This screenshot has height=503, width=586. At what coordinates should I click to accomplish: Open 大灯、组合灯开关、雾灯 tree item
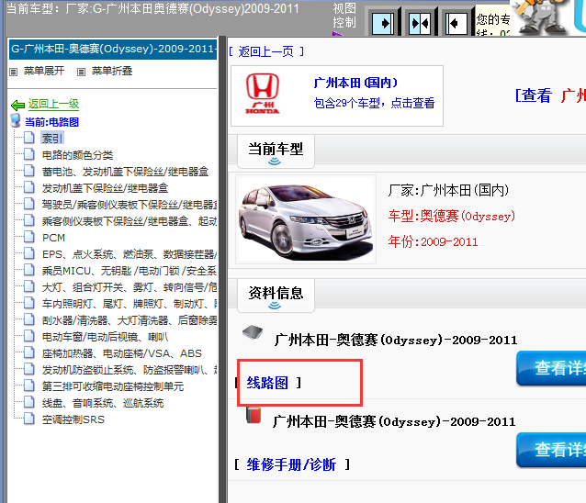(x=130, y=287)
